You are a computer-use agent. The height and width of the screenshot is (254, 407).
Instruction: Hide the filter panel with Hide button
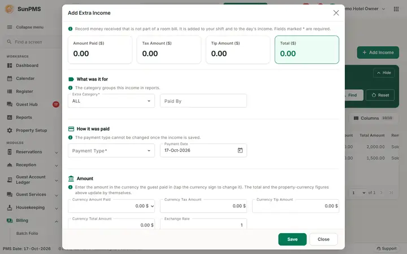(384, 73)
